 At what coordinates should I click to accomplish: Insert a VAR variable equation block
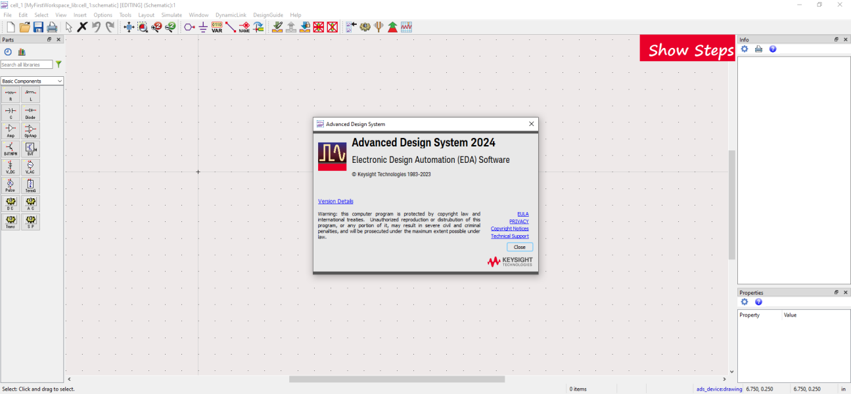[x=217, y=27]
